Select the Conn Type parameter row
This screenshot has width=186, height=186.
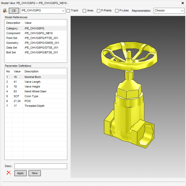(x=36, y=96)
